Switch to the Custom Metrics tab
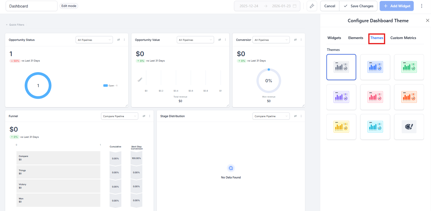Screen dimensions: 431x211 pos(403,38)
